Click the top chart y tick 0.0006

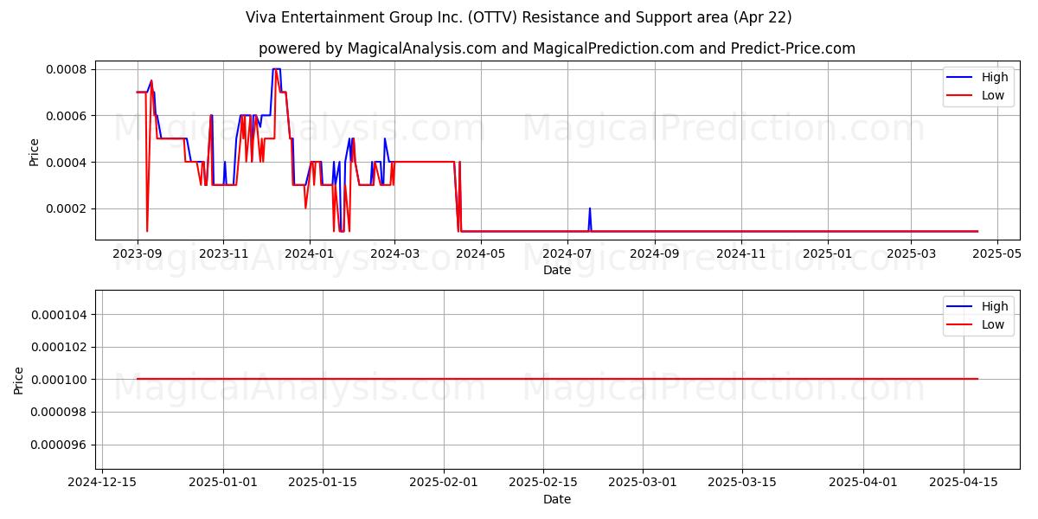[66, 116]
